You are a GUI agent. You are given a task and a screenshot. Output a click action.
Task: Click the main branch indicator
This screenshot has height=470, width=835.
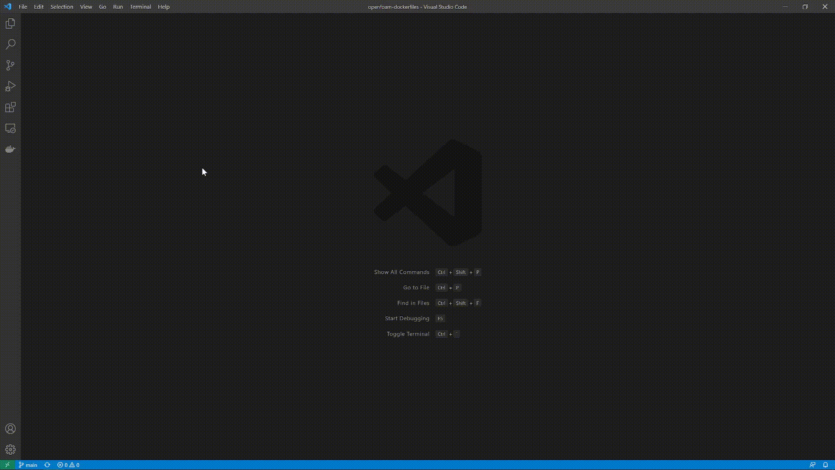click(27, 465)
